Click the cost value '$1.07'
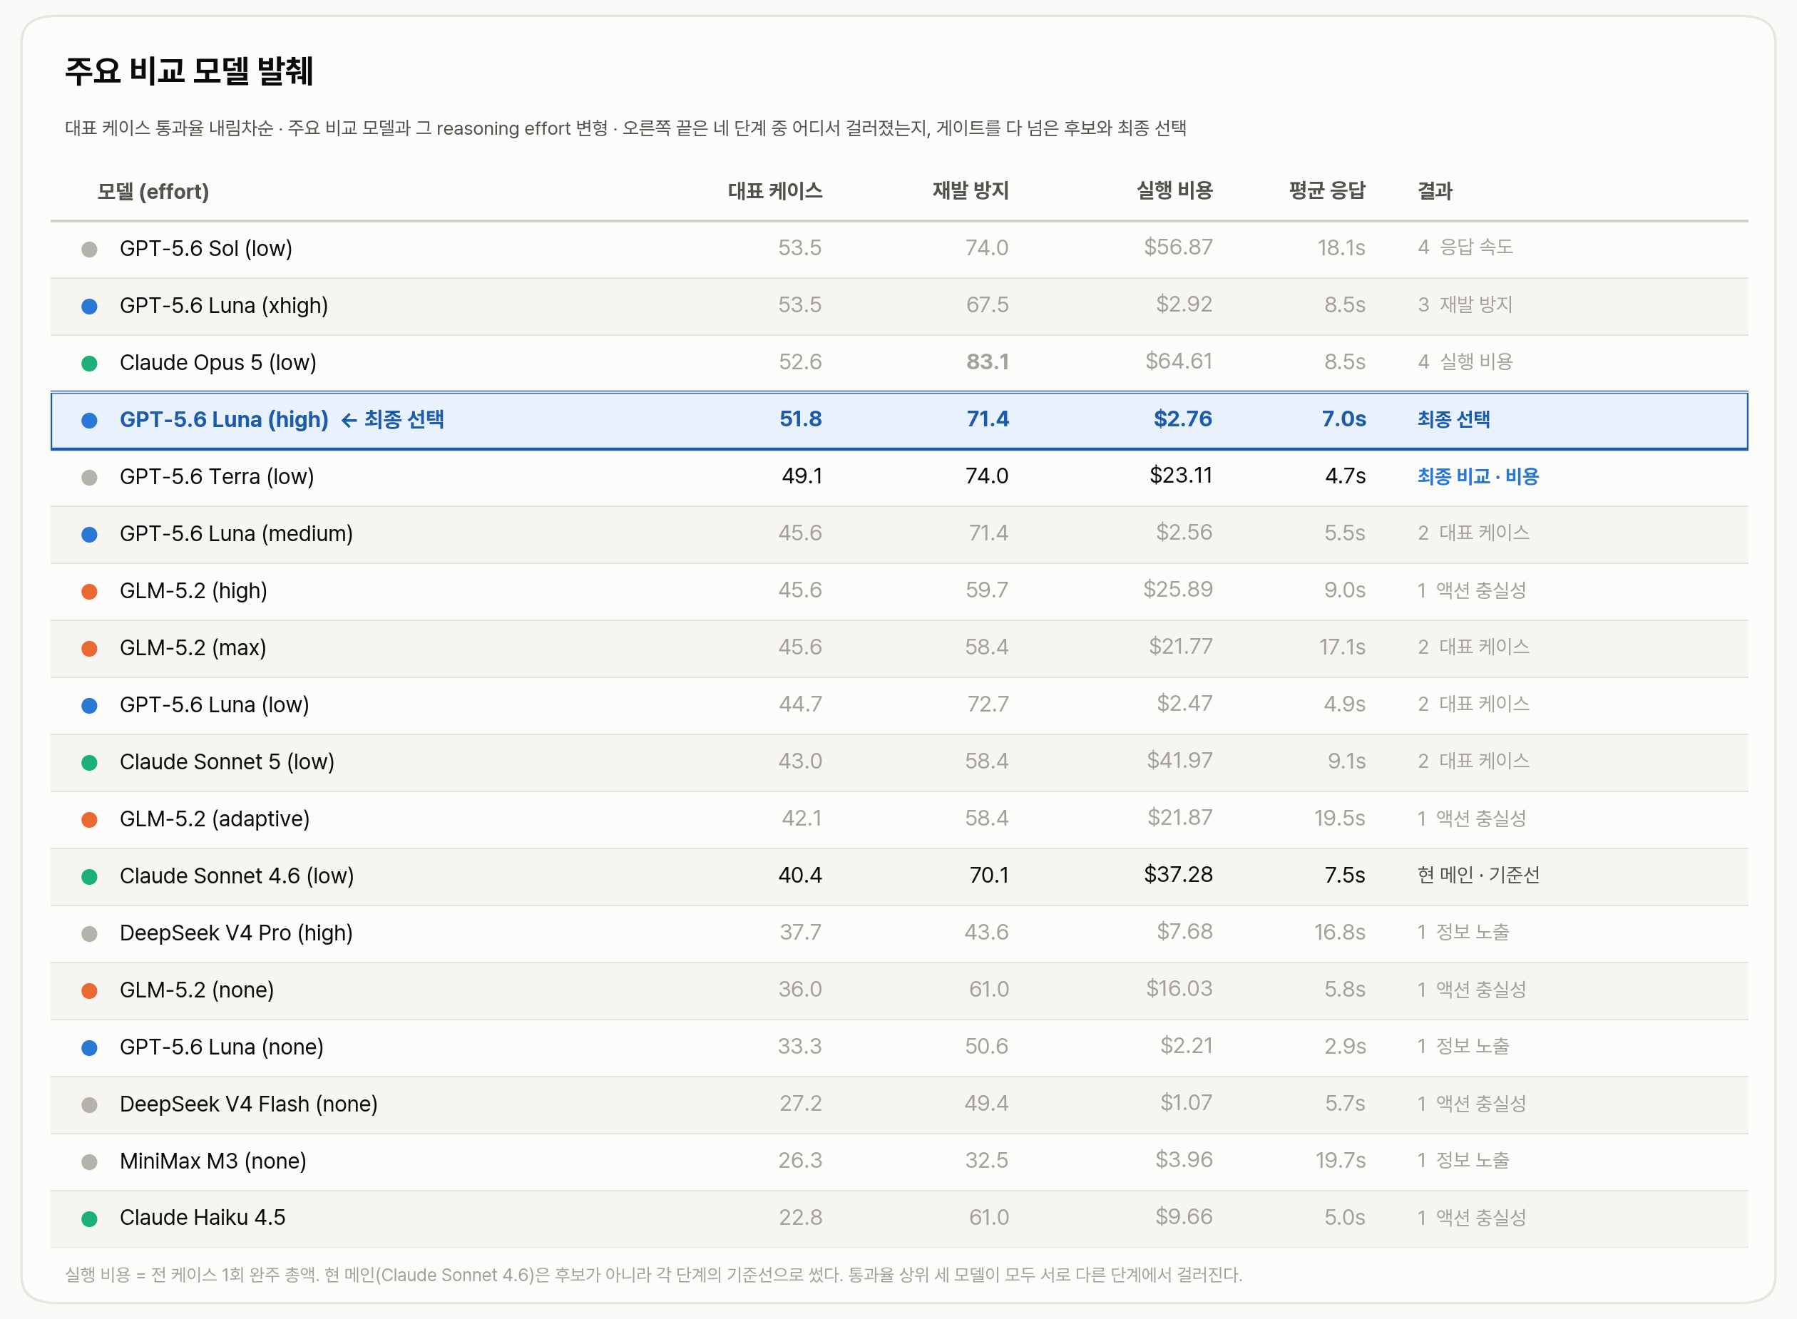1797x1319 pixels. click(1186, 1104)
